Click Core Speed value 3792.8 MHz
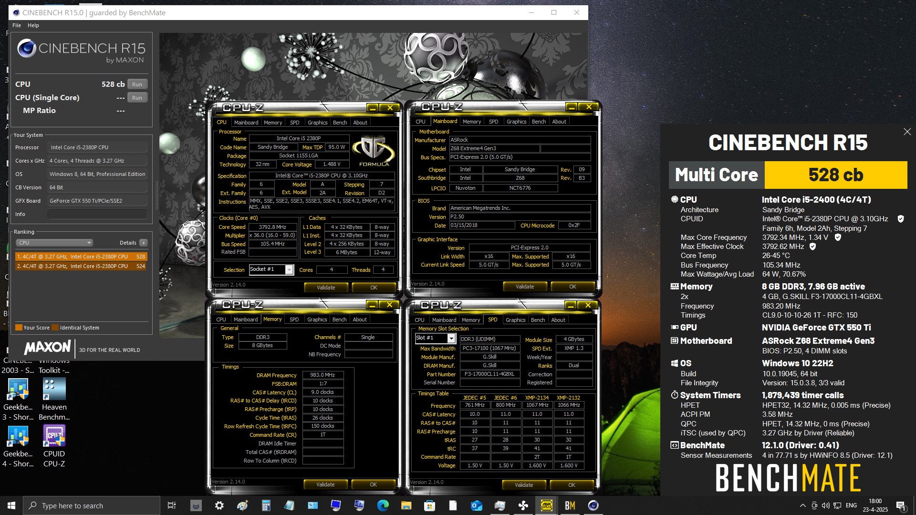This screenshot has width=916, height=515. (272, 227)
